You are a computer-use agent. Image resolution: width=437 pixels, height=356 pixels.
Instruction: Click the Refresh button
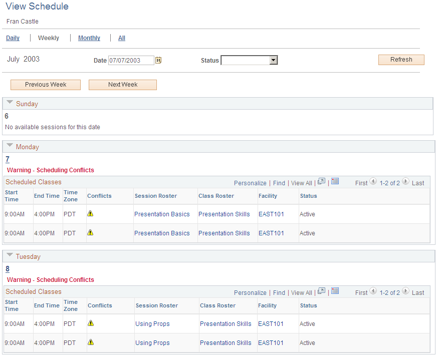(x=401, y=60)
